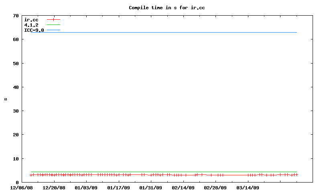The width and height of the screenshot is (321, 193).
Task: Click the blue ICC-9.0 legend line sample
Action: pos(53,30)
